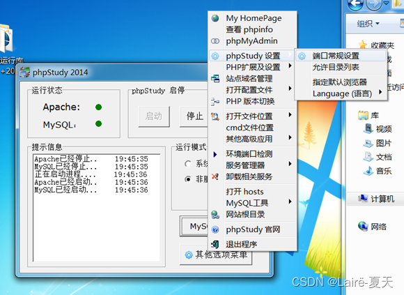This screenshot has width=404, height=295.
Task: Expand the 打开配置文件 submenu arrow
Action: click(290, 88)
